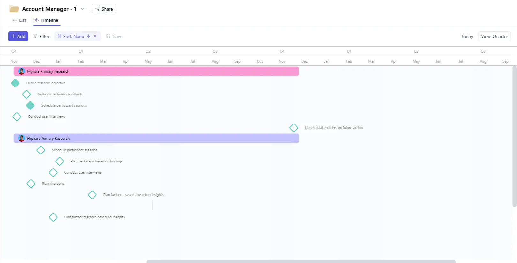Click the Add button
The image size is (517, 263).
tap(18, 36)
